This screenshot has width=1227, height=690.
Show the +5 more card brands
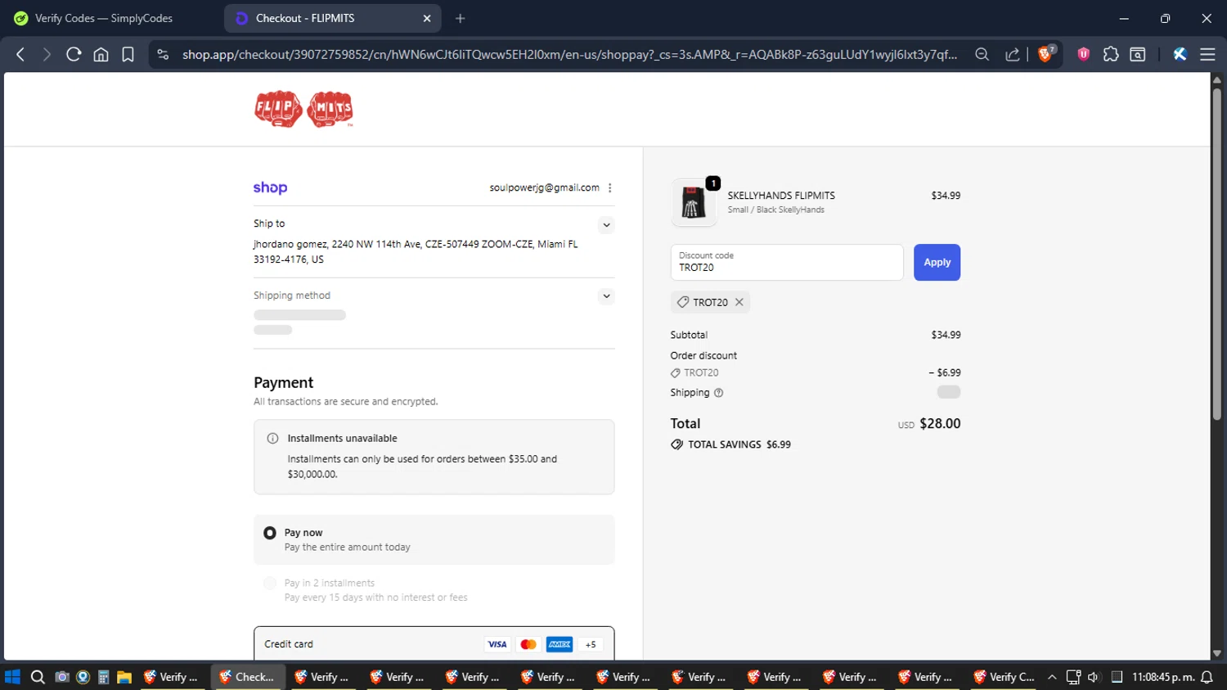591,644
